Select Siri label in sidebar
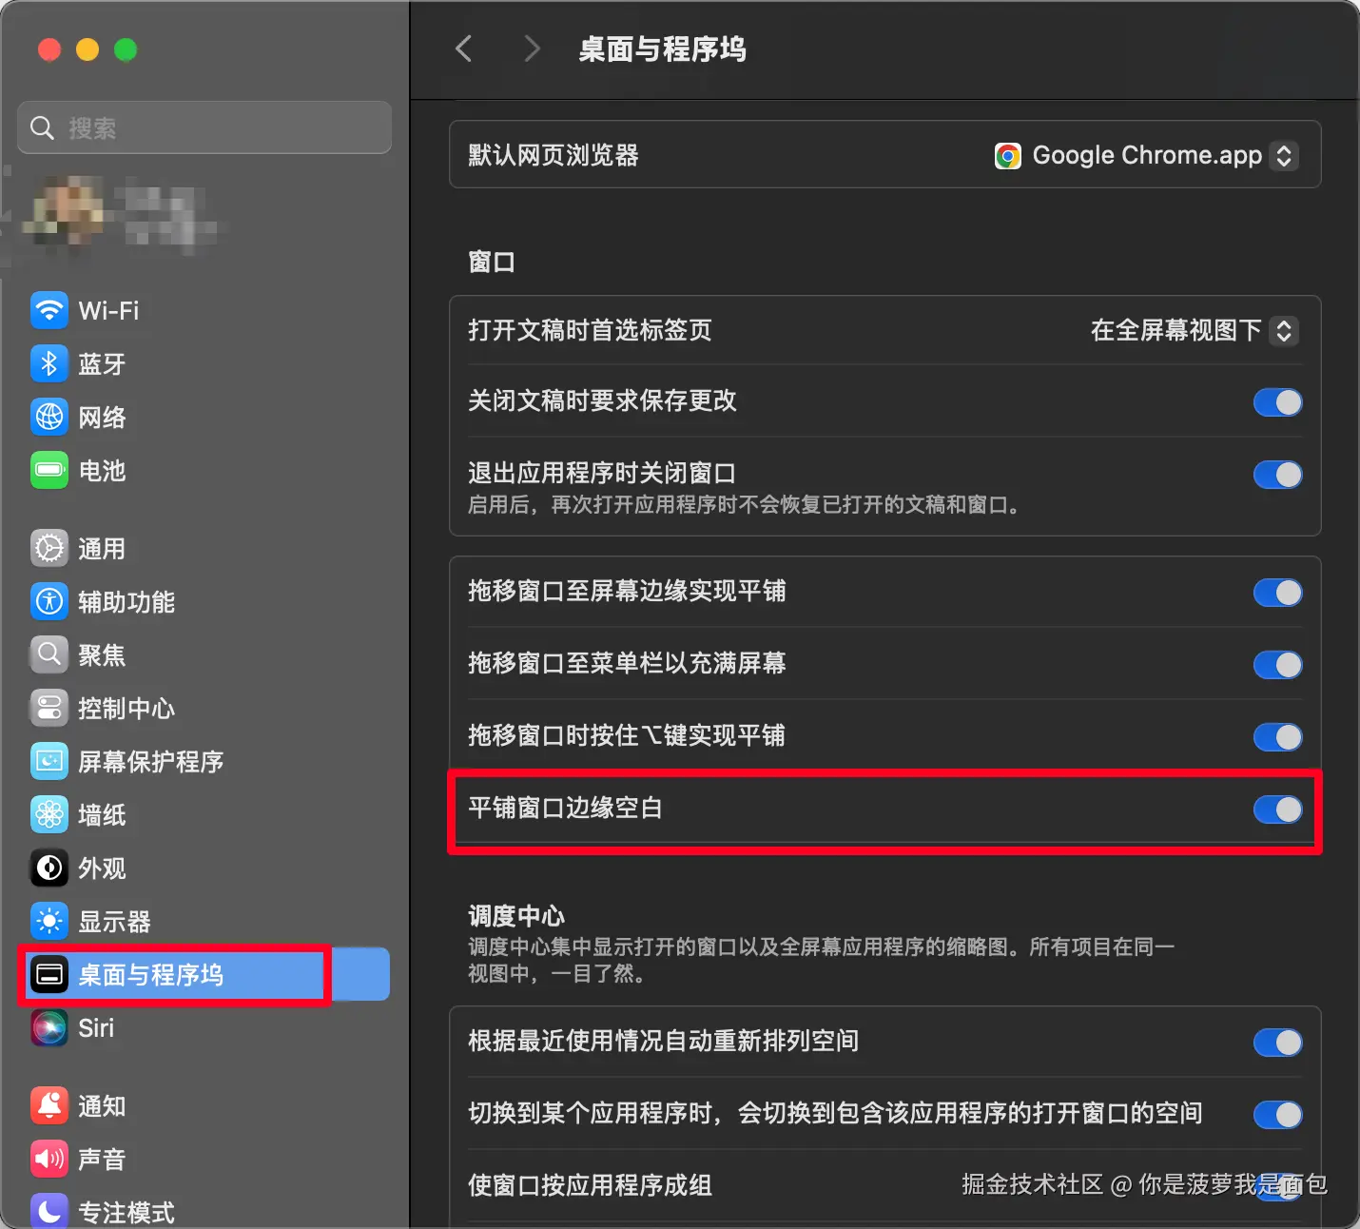Image resolution: width=1360 pixels, height=1229 pixels. [96, 1027]
